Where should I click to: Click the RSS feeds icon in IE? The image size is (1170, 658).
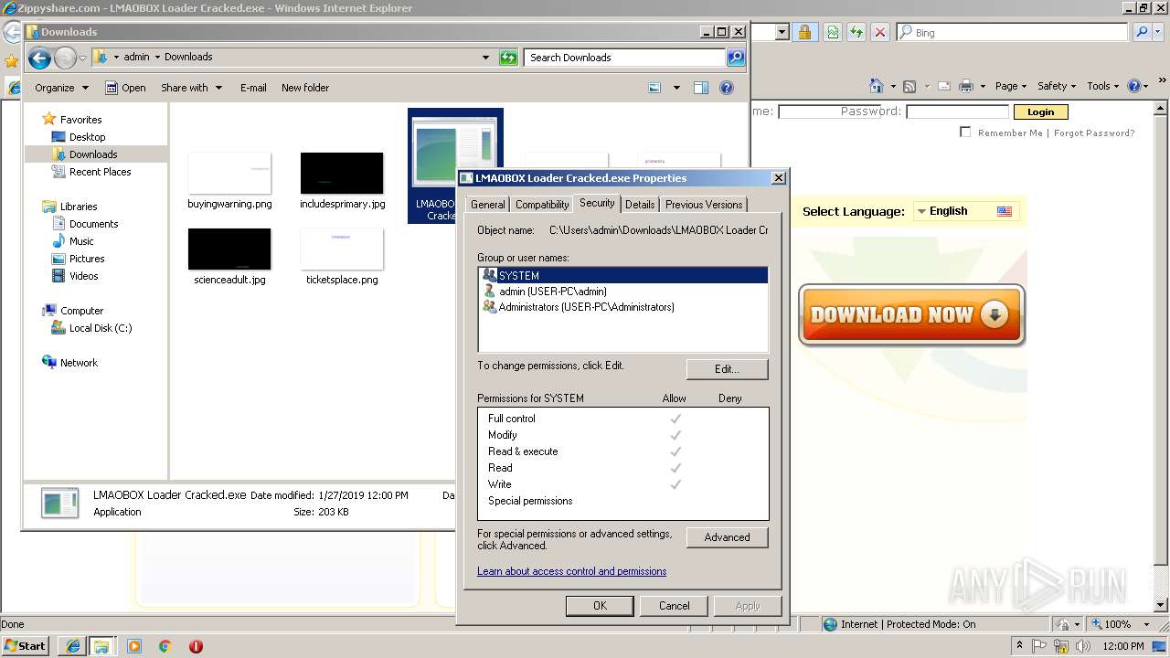click(x=909, y=86)
